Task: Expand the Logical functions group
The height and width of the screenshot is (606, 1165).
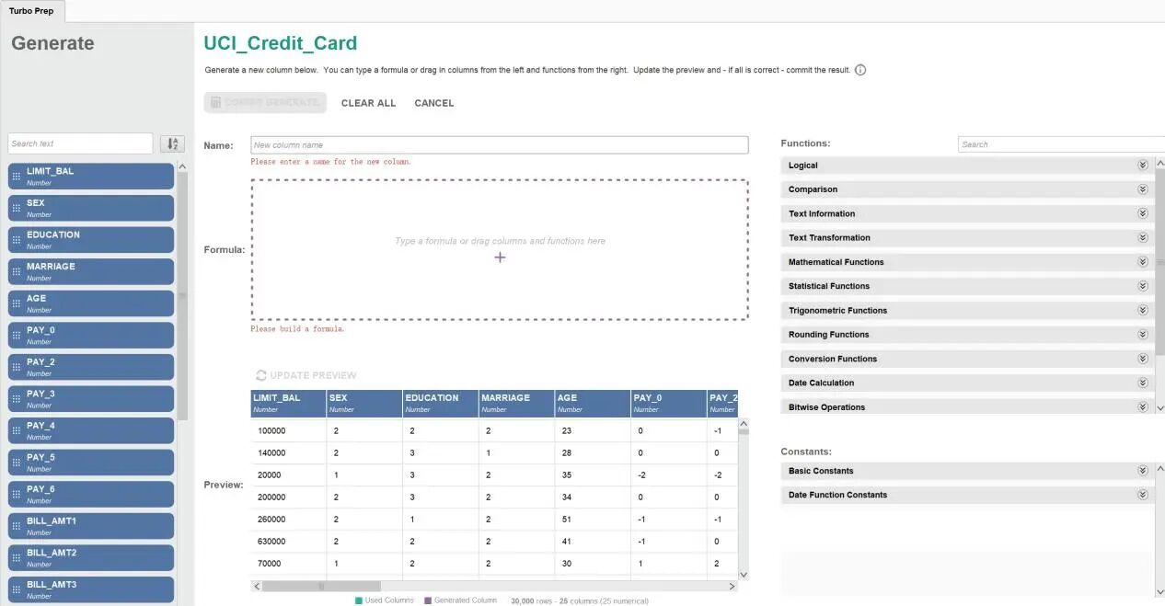Action: coord(1143,166)
